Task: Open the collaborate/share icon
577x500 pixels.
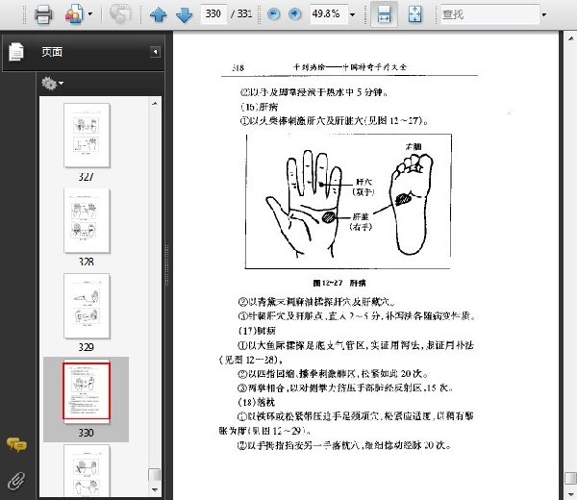Action: (x=74, y=14)
